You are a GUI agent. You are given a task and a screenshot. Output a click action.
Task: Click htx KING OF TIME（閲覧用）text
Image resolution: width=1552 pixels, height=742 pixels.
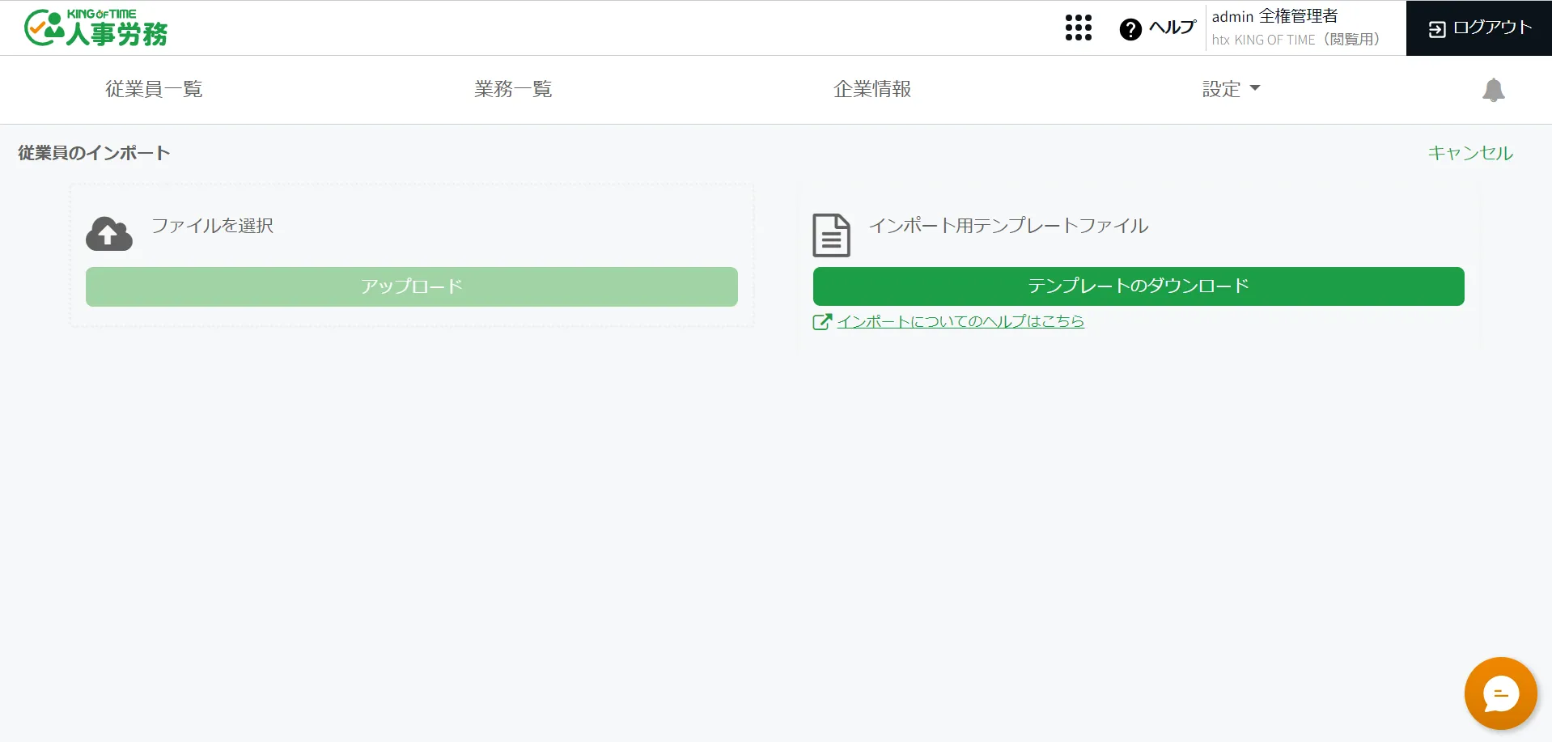pyautogui.click(x=1295, y=40)
